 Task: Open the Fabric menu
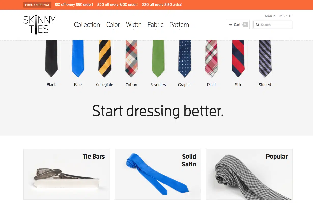[155, 25]
